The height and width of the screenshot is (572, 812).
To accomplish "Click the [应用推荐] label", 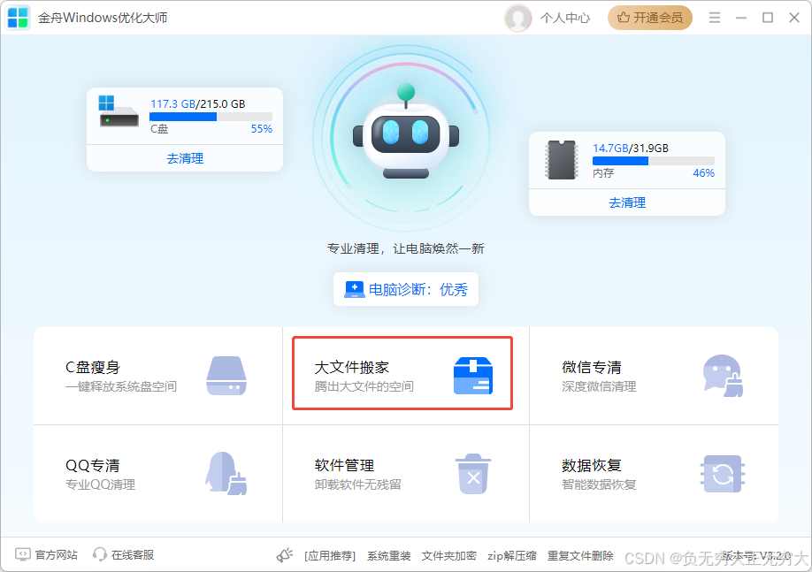I will (x=330, y=556).
